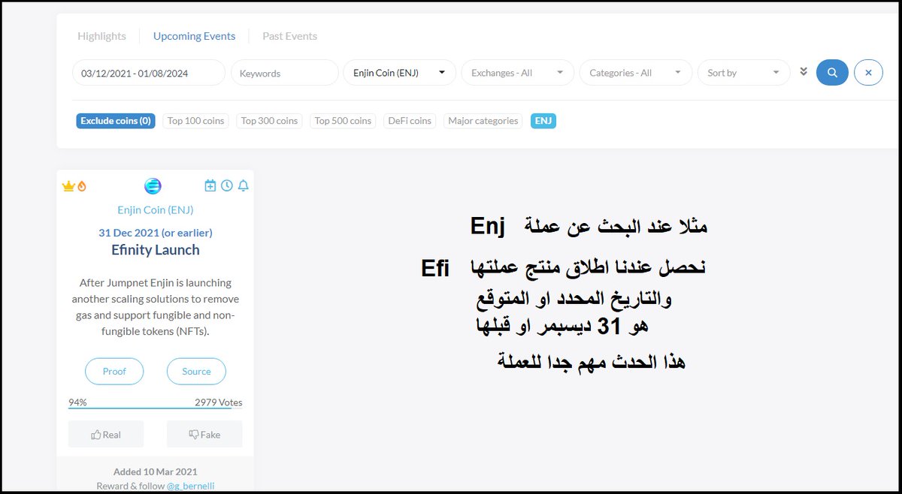The image size is (902, 494).
Task: Click the Proof button
Action: point(114,372)
